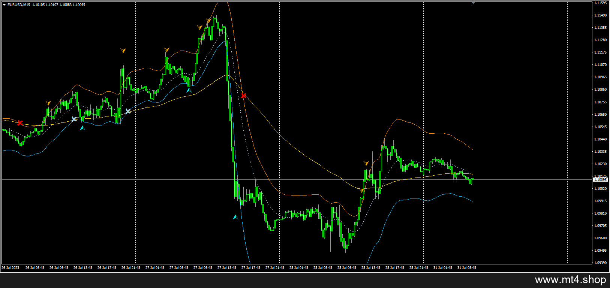This screenshot has width=610, height=288.
Task: Click the 1.11595 price axis label
Action: tap(601, 3)
